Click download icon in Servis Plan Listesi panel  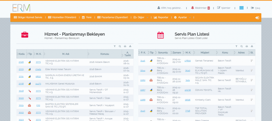coord(252,46)
